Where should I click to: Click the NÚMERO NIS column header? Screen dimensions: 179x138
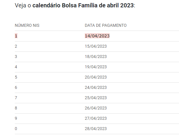(x=27, y=25)
